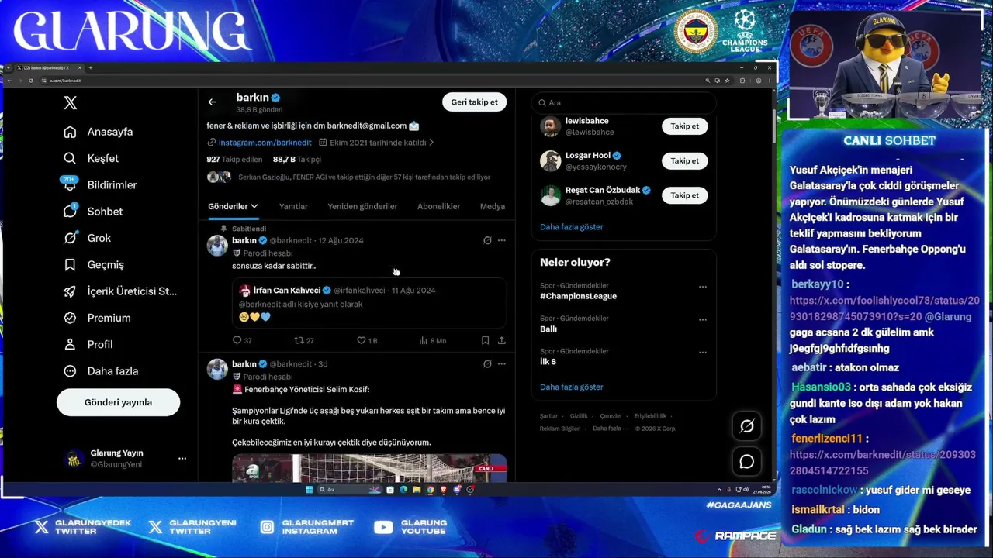Open Keşfet explore page

coord(92,158)
